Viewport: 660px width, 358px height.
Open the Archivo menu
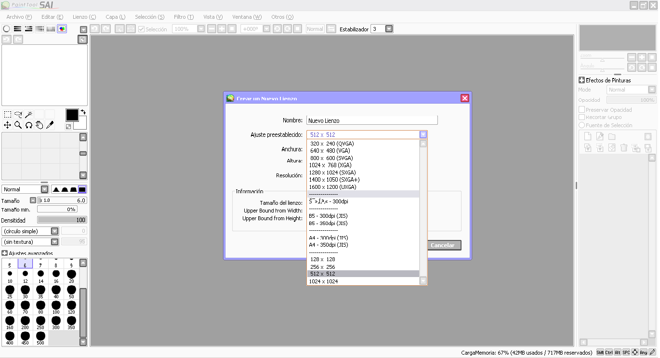coord(19,17)
